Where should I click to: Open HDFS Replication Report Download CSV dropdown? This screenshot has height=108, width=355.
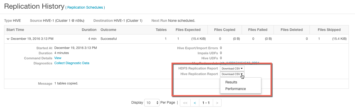232,68
